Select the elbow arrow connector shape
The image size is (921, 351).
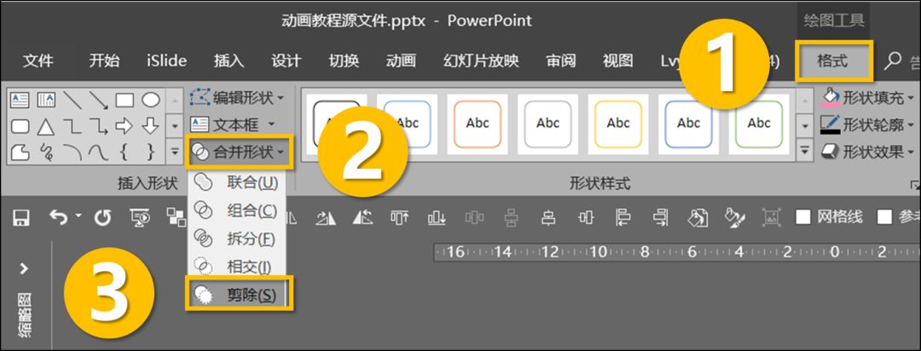pos(98,126)
